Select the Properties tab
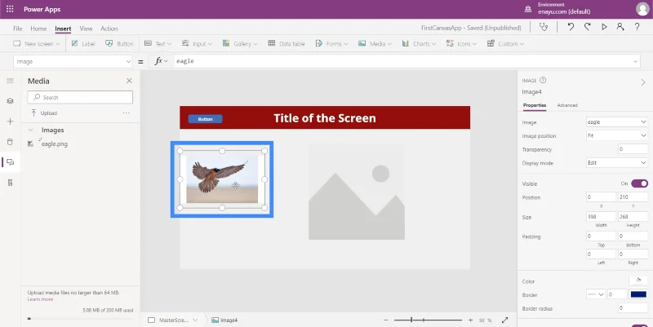Image resolution: width=653 pixels, height=327 pixels. [x=535, y=105]
